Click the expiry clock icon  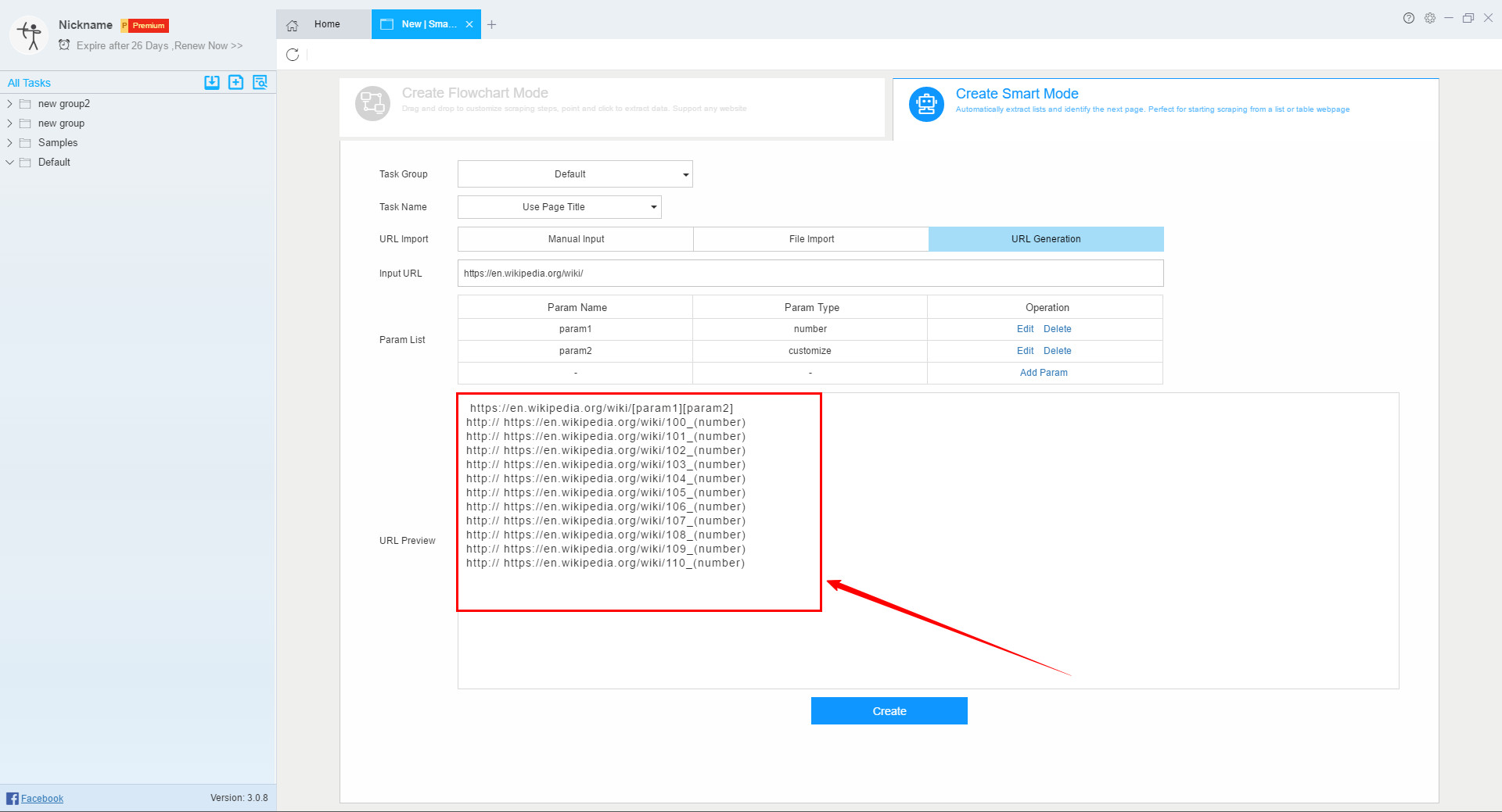(64, 45)
